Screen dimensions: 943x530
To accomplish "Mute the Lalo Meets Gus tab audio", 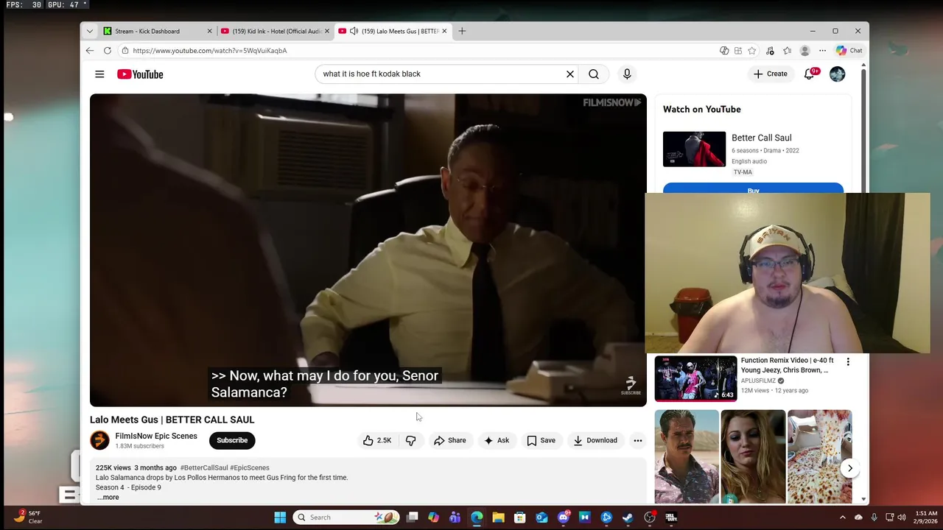I will coord(354,31).
